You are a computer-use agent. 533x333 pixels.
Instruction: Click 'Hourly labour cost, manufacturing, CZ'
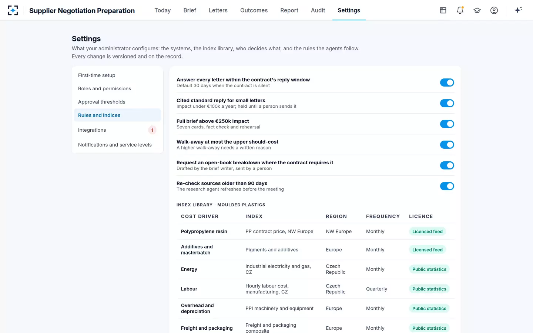click(267, 289)
